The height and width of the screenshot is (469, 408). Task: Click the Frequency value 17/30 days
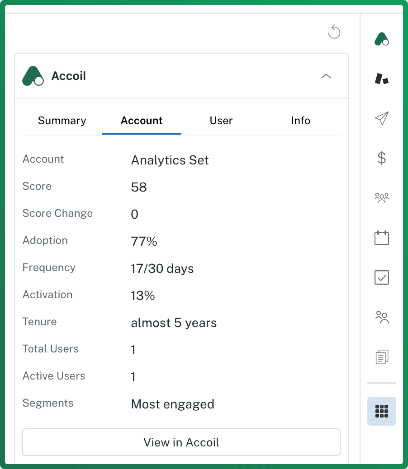coord(162,268)
